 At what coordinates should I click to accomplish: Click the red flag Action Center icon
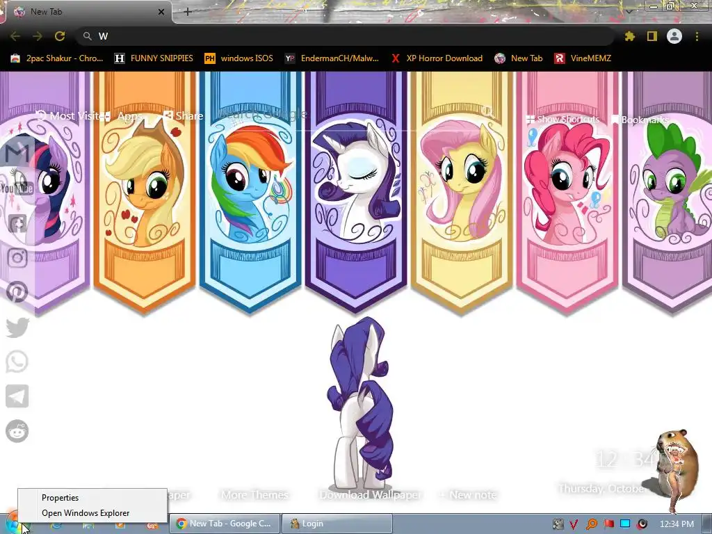pyautogui.click(x=608, y=524)
